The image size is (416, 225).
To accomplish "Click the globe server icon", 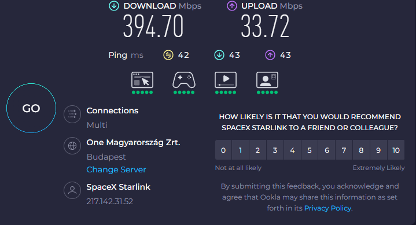I will [72, 146].
